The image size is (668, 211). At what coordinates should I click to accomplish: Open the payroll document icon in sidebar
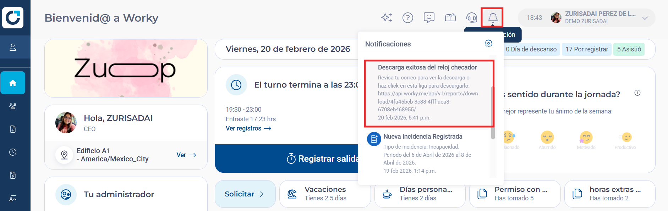13,175
